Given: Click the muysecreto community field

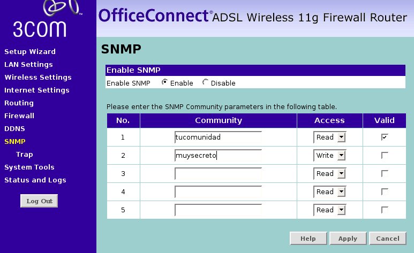Looking at the screenshot, I should tap(218, 156).
